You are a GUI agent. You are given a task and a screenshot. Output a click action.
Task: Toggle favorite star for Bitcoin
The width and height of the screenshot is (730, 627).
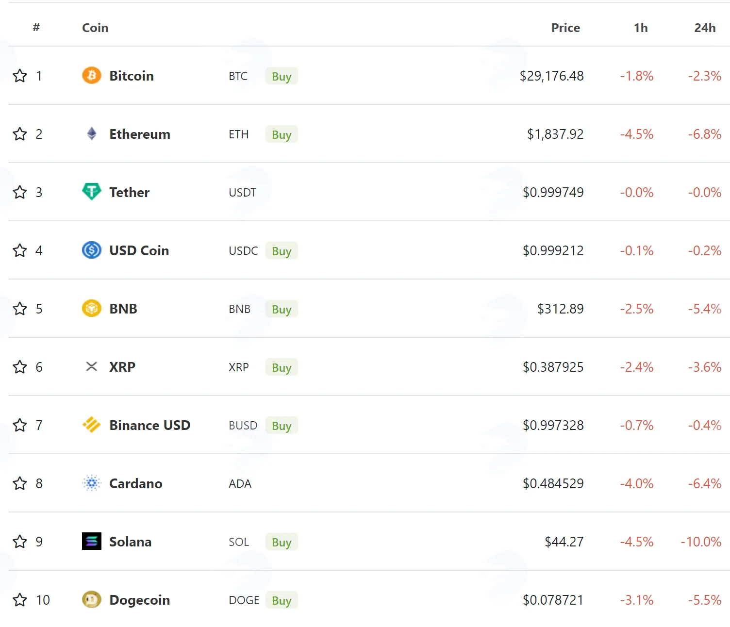[20, 76]
